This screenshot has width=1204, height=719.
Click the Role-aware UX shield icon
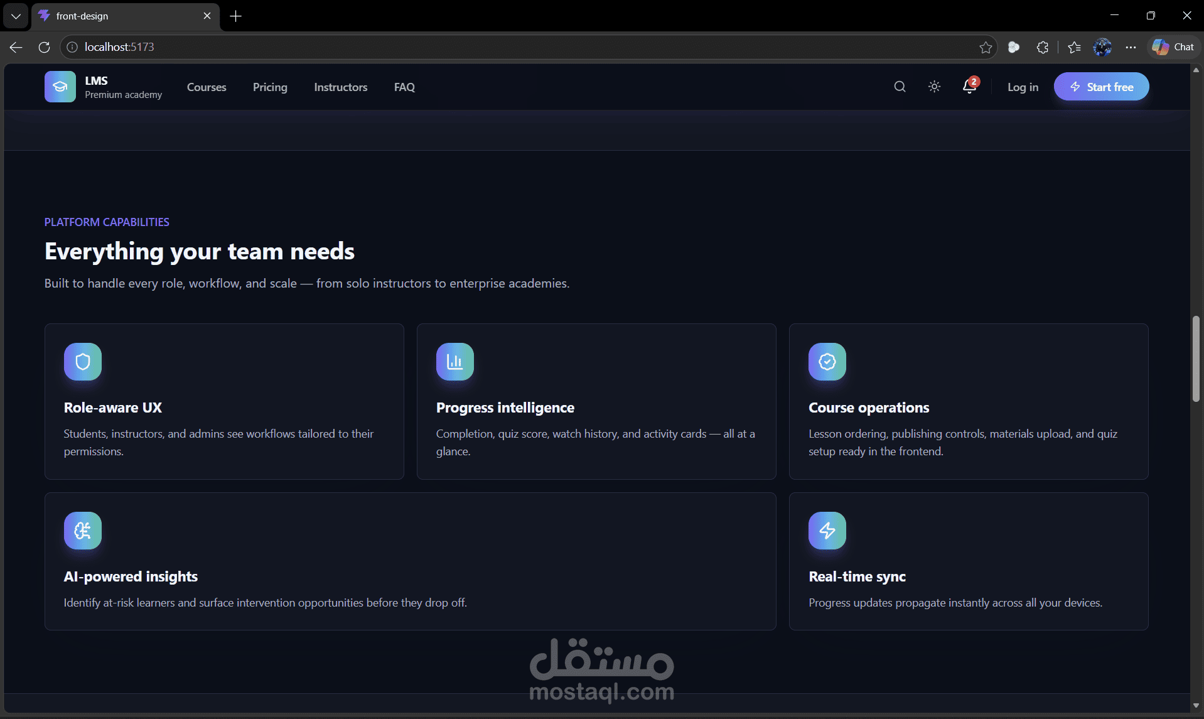pos(83,362)
